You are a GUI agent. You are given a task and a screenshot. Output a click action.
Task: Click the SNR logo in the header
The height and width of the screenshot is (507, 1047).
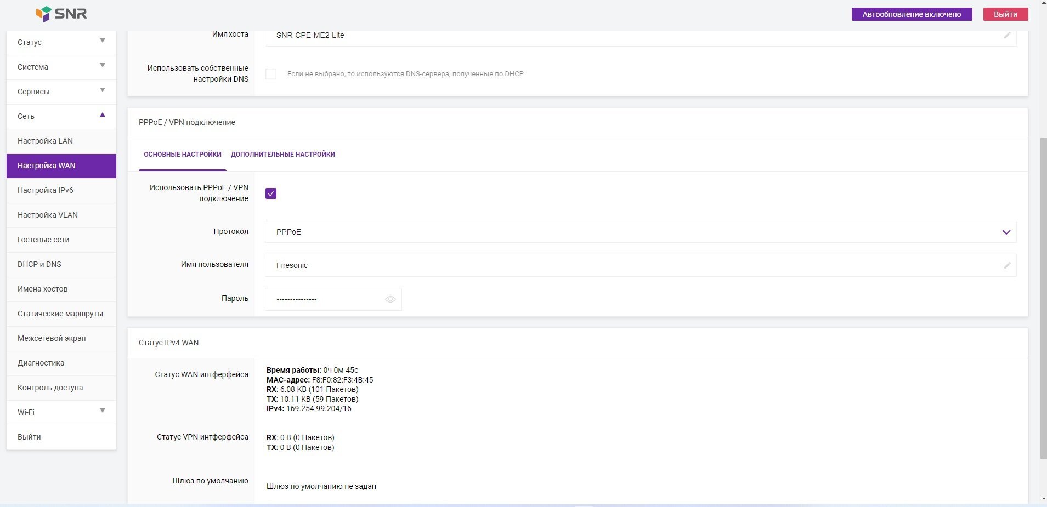[x=61, y=14]
